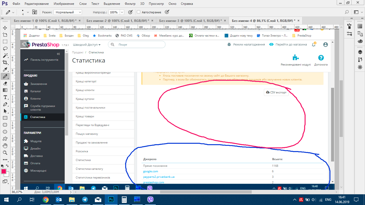Open the History panel icon
365x205 pixels.
tap(360, 60)
